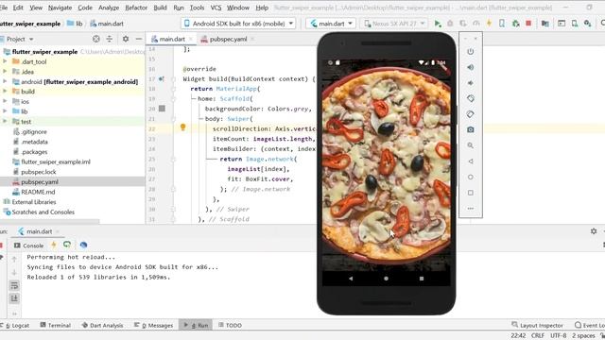Open the Build menu
Screen dimensions: 605x340
(x=160, y=8)
